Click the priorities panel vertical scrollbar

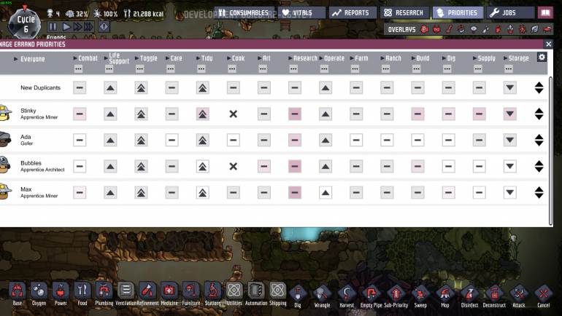click(551, 151)
